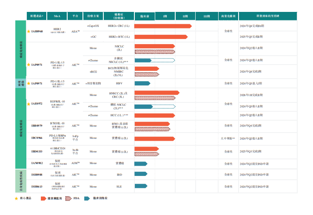This screenshot has width=313, height=215.
Task: Click the teal progress arrow in the IBD row
Action: [x=141, y=174]
